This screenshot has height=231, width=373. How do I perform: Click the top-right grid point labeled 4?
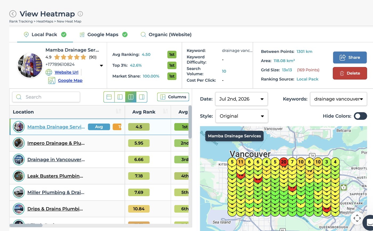click(x=335, y=162)
